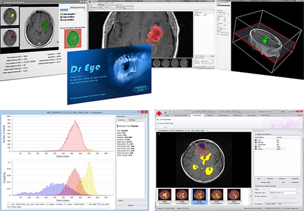
Task: Click the Remove annotation button
Action: (282, 179)
